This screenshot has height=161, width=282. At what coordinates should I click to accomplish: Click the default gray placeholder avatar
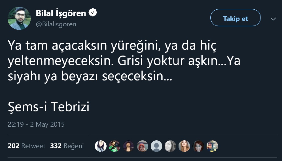click(156, 146)
